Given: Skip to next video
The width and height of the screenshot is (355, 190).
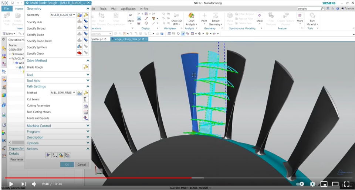Looking at the screenshot, I should 23,184.
